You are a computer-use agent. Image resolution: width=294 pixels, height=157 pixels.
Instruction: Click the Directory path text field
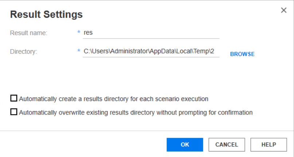click(151, 52)
